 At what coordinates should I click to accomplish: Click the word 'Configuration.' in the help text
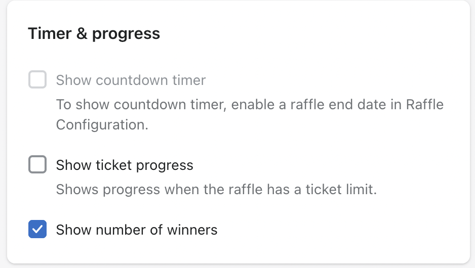click(102, 125)
